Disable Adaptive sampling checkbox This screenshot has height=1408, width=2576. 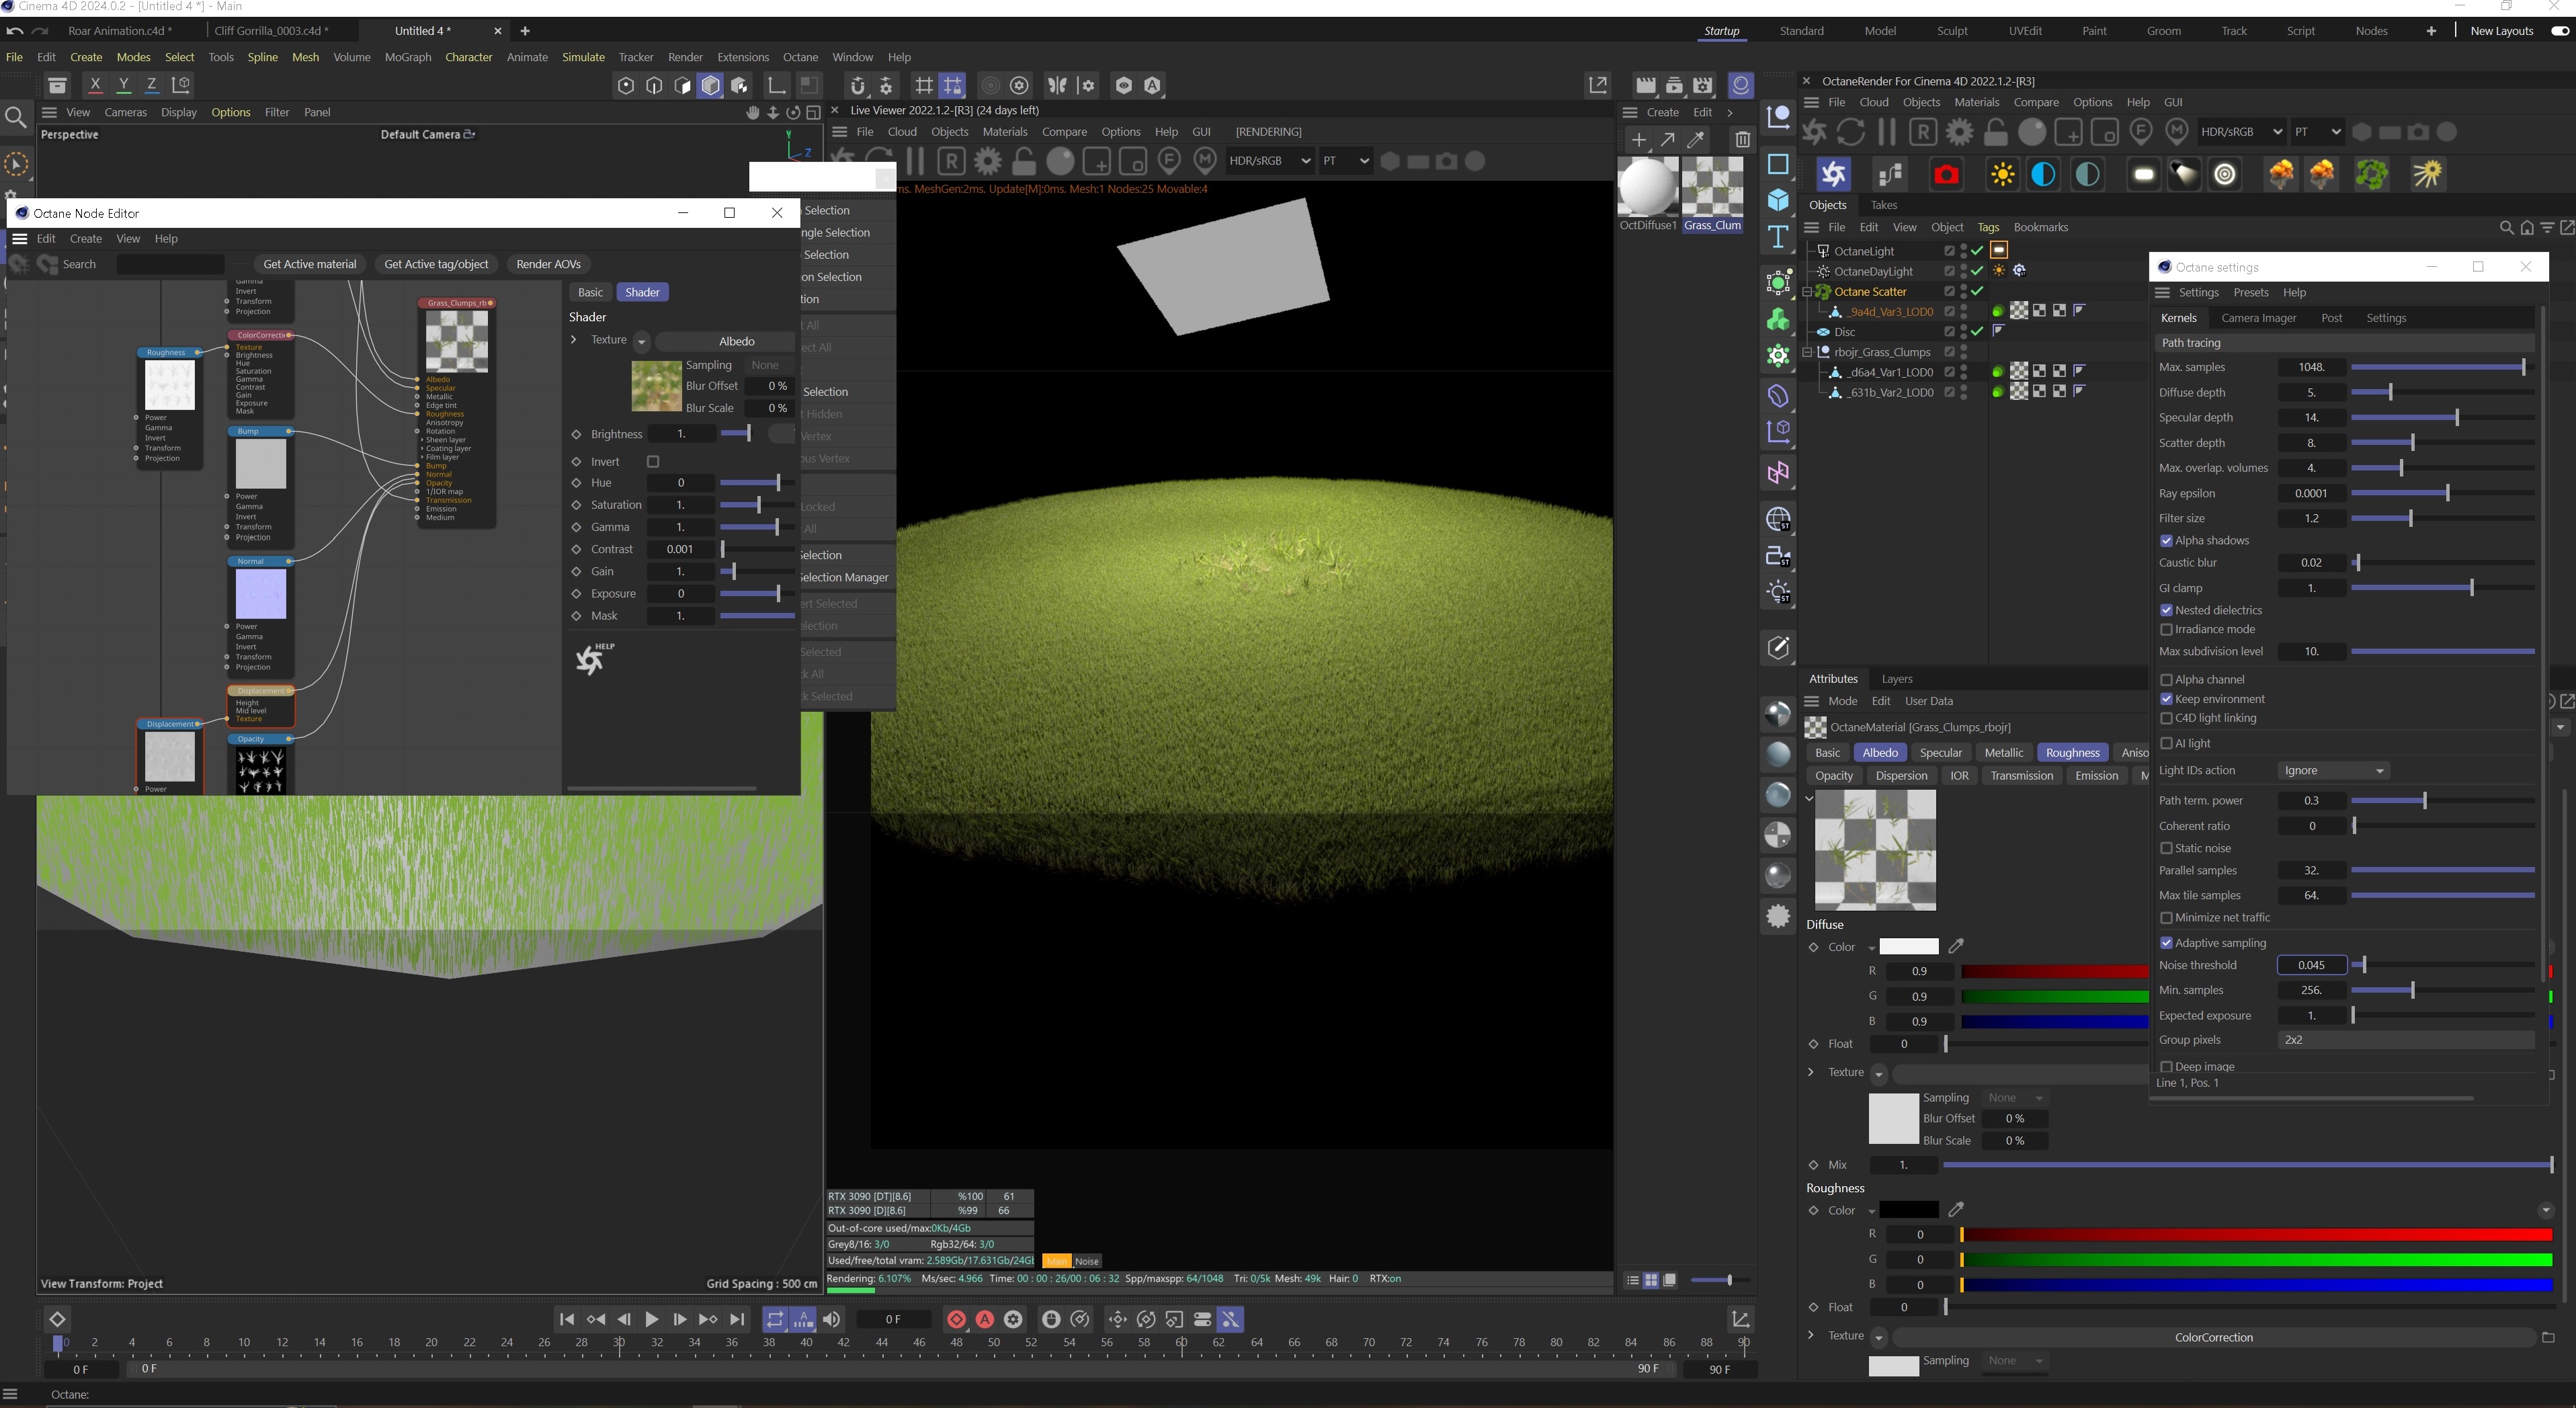pos(2166,943)
